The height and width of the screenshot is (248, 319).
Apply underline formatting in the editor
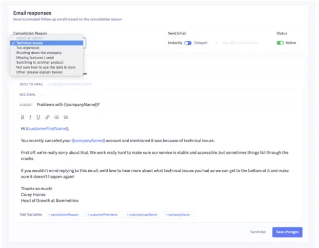(x=38, y=117)
